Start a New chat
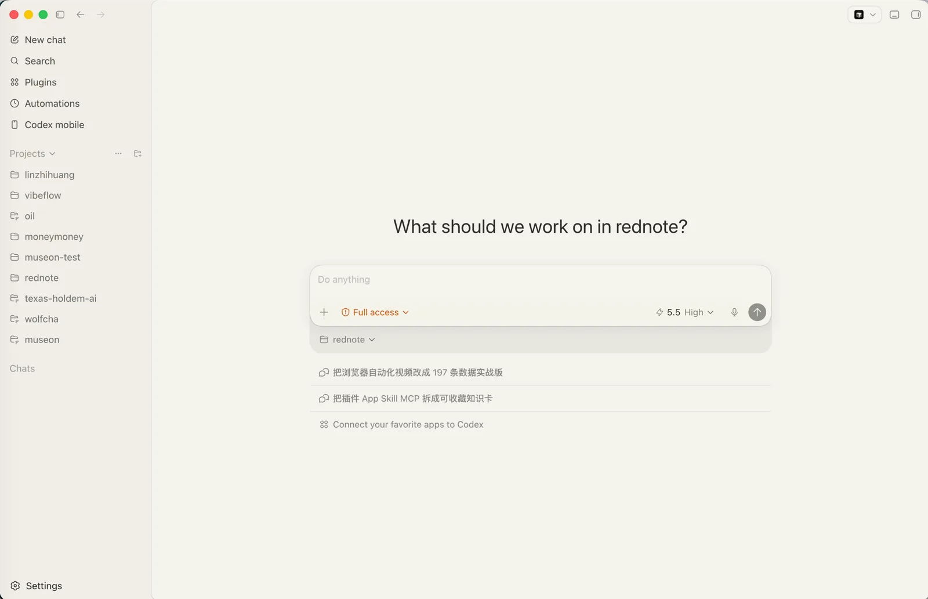This screenshot has height=599, width=928. tap(74, 39)
